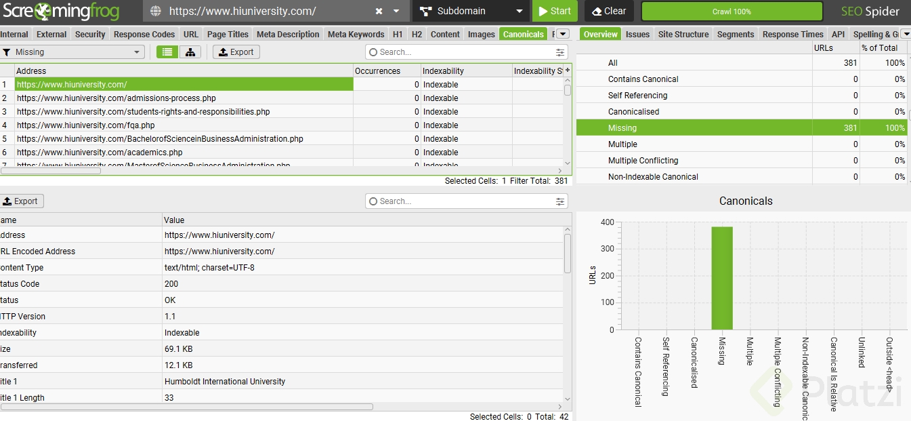911x421 pixels.
Task: Sort by the Indexability column header
Action: pos(466,71)
